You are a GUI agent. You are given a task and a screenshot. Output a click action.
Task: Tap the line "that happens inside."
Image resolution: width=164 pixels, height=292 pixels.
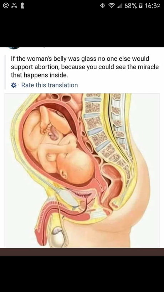click(x=39, y=75)
